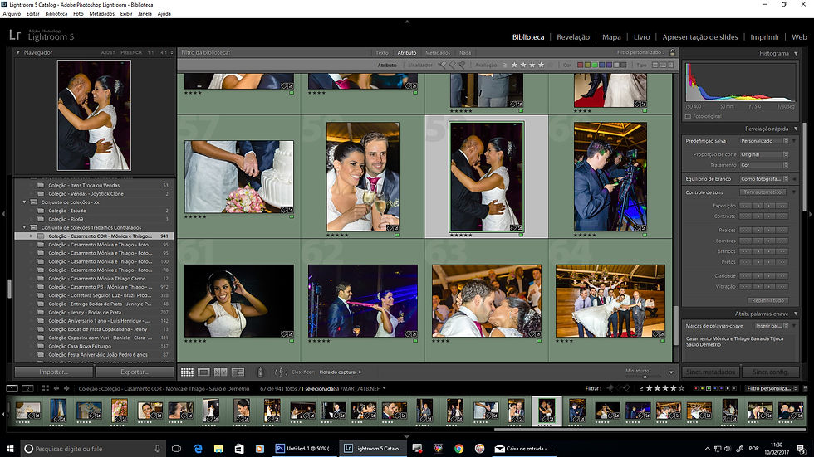Toggle the fifth star in filter bar rating

pyautogui.click(x=550, y=66)
